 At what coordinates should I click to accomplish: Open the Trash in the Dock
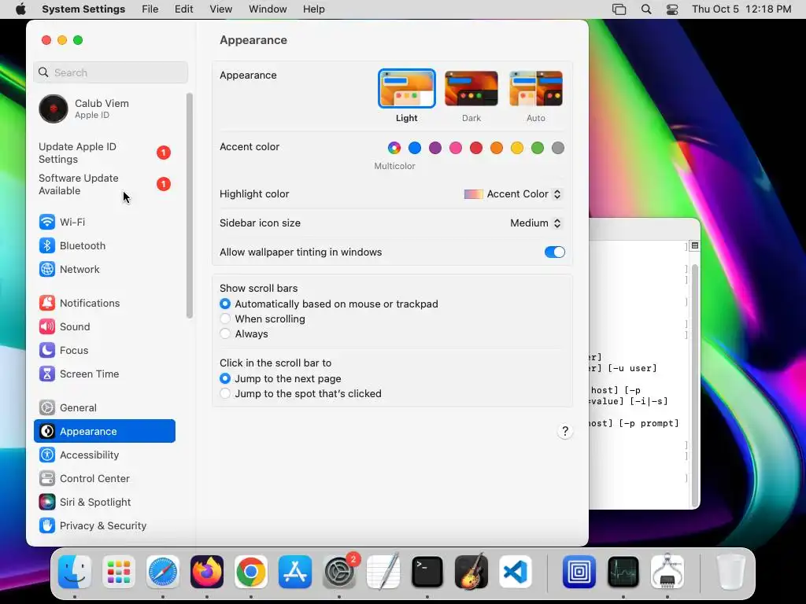tap(730, 572)
